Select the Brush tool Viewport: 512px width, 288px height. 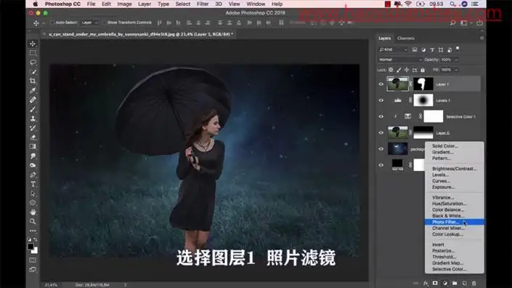[33, 109]
